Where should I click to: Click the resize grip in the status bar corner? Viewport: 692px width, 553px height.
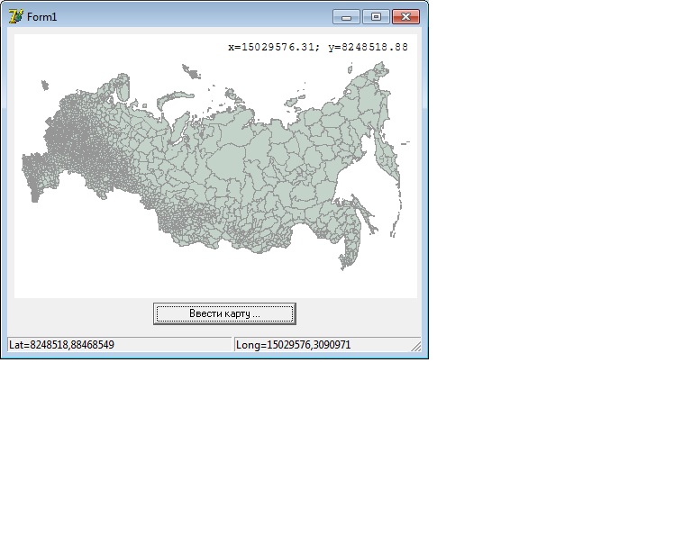pos(415,346)
